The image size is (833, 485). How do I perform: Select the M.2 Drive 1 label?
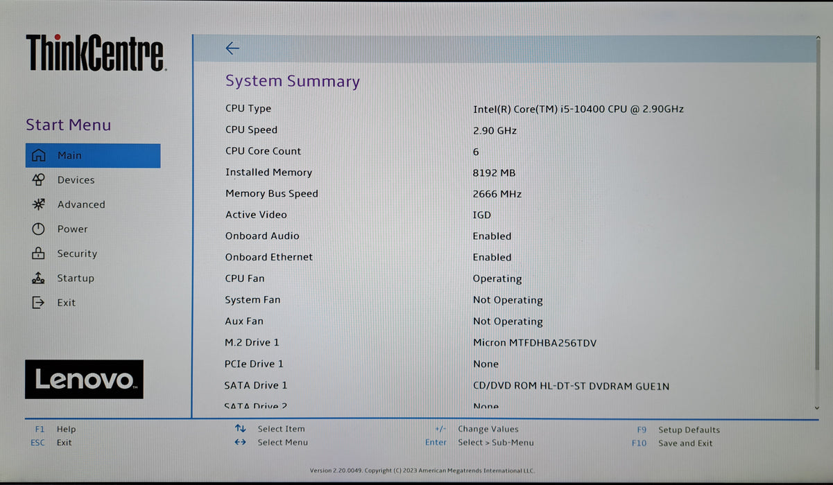click(x=252, y=342)
